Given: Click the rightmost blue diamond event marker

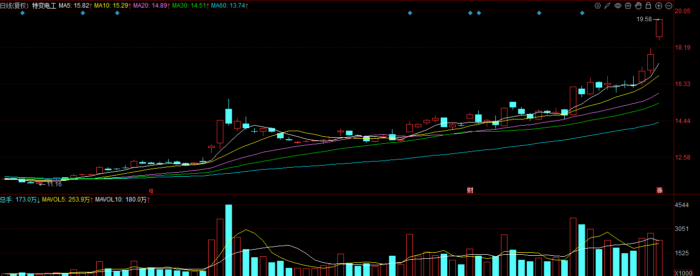Looking at the screenshot, I should [582, 13].
